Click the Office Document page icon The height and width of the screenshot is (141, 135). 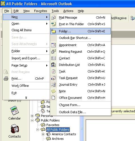[x=53, y=98]
